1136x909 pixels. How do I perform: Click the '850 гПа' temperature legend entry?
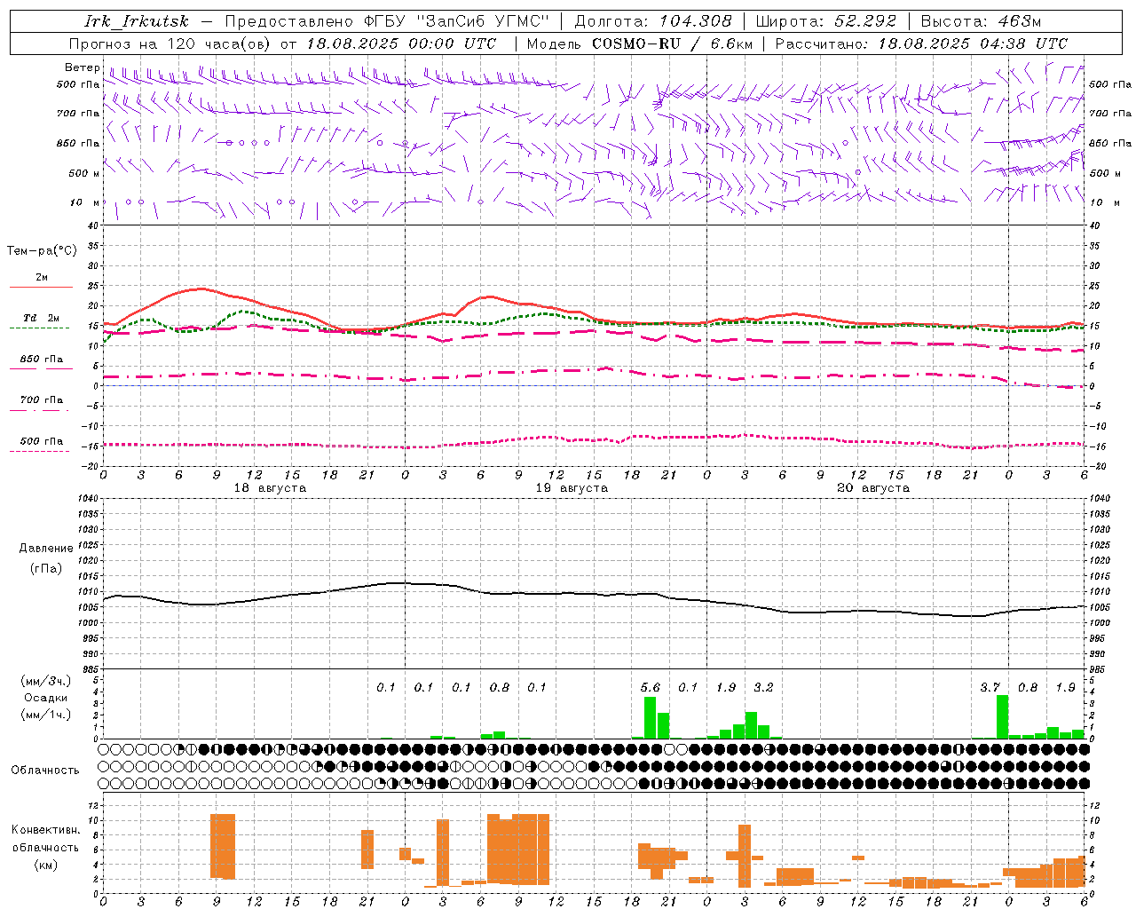42,360
